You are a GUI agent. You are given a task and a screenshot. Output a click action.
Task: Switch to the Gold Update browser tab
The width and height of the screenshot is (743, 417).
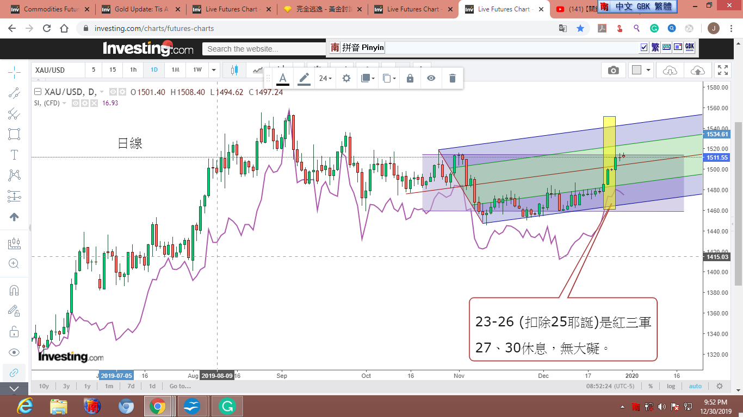pyautogui.click(x=141, y=9)
